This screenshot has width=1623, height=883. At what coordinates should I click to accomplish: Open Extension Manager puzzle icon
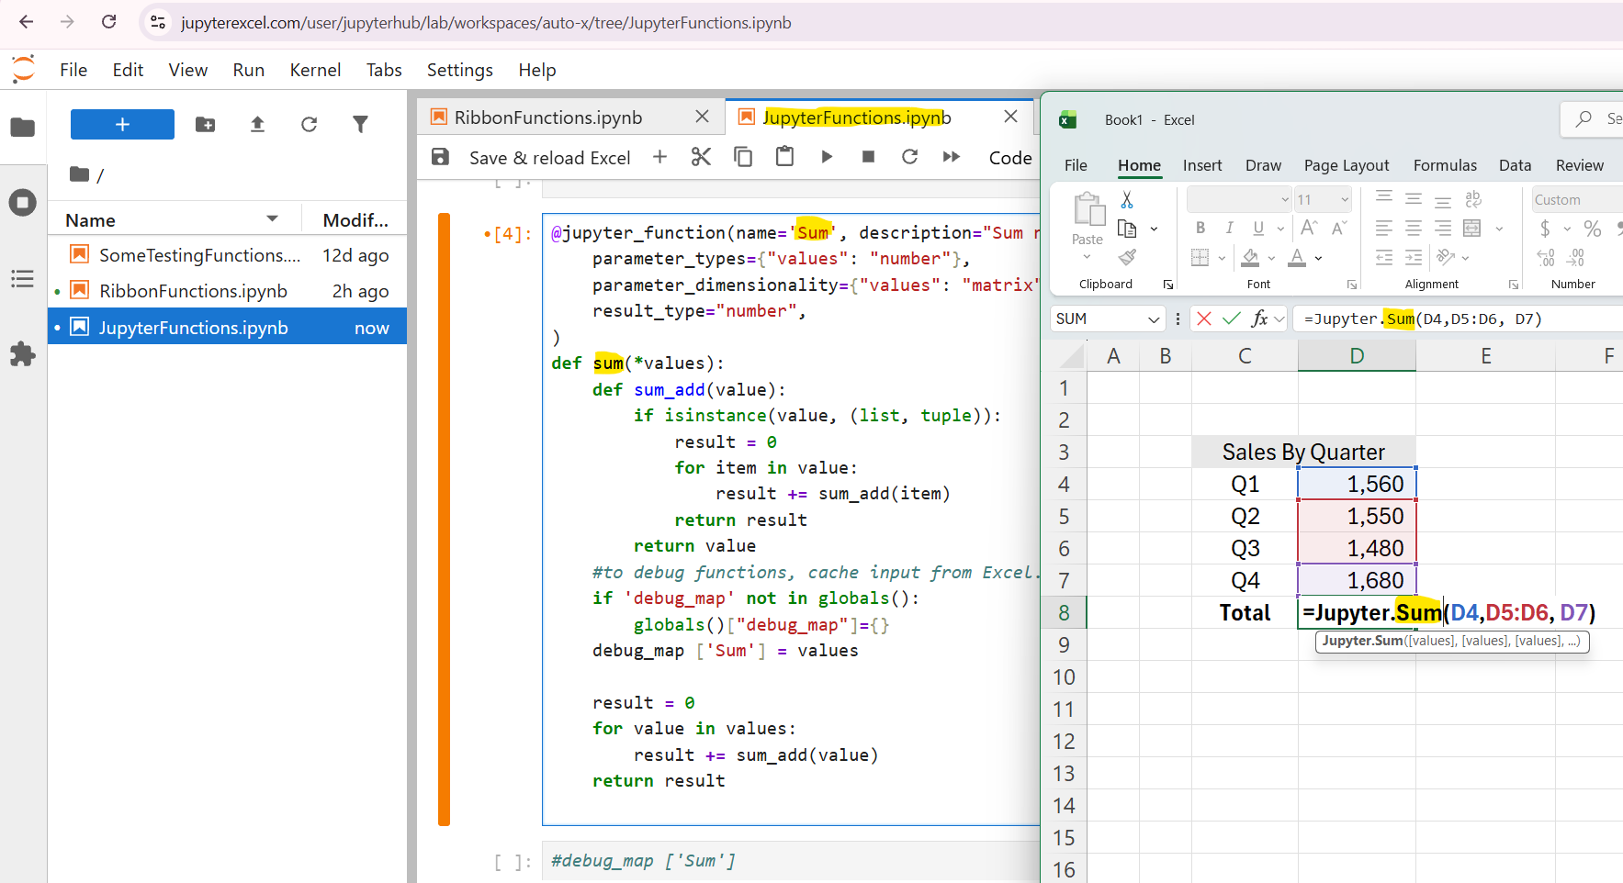(x=23, y=354)
